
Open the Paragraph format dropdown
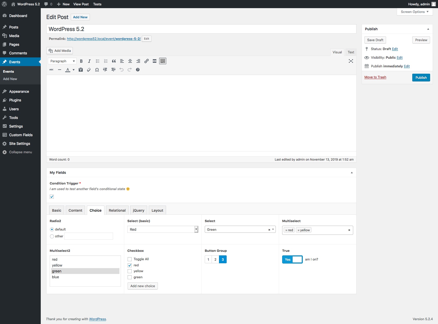pos(62,61)
